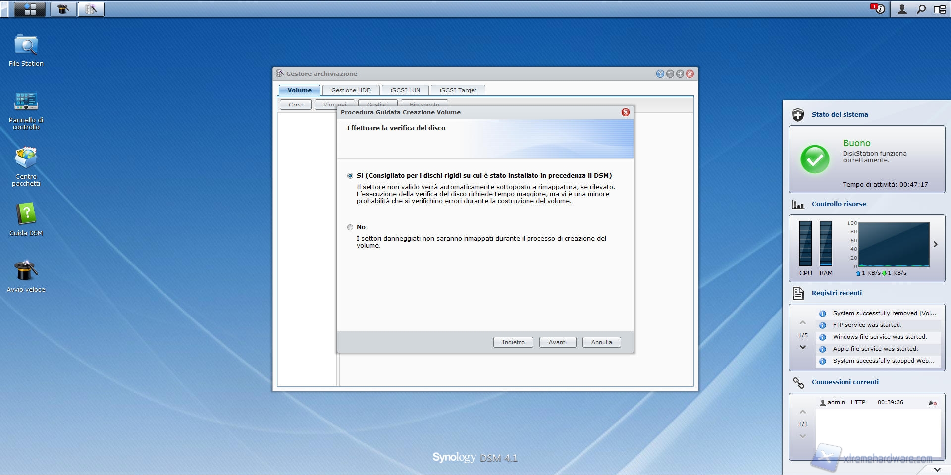
Task: Switch to Gestione HDD tab
Action: [351, 90]
